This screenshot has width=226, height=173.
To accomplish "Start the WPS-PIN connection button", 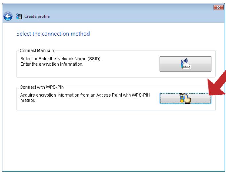I will coord(185,98).
